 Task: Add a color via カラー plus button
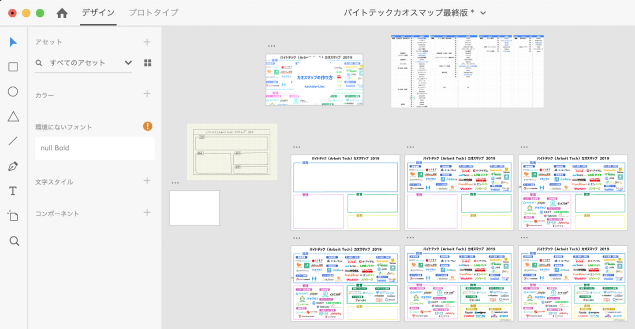pos(147,94)
